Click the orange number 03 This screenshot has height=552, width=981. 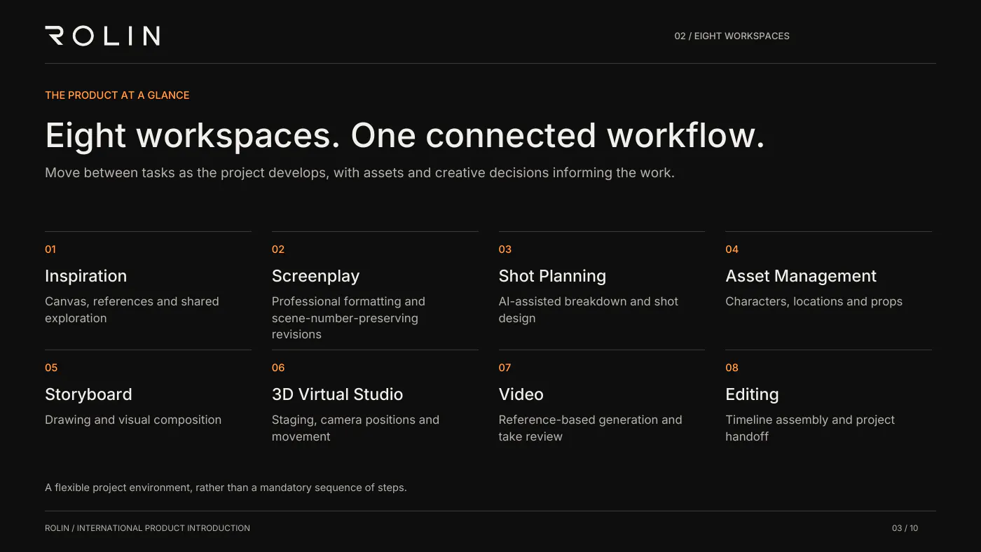505,249
